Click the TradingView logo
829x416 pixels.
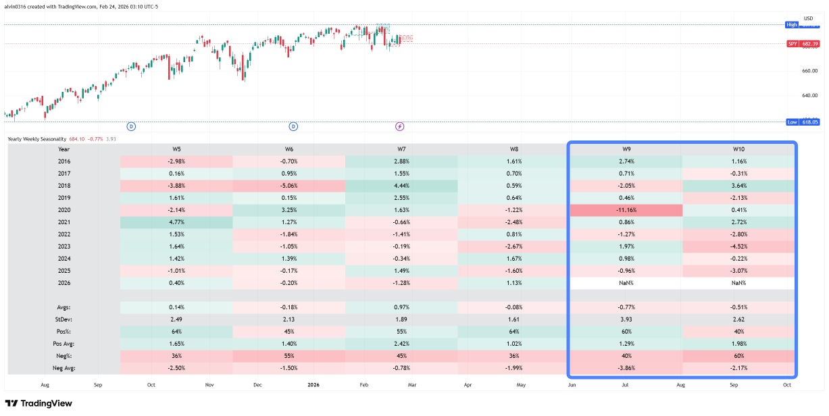[x=39, y=403]
